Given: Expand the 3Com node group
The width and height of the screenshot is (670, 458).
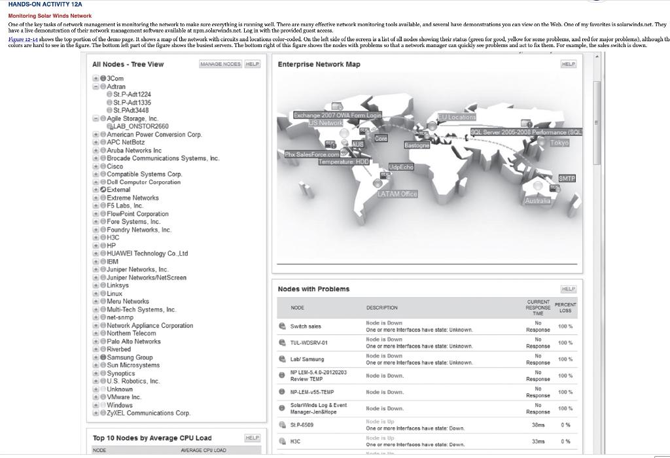Looking at the screenshot, I should tap(96, 78).
